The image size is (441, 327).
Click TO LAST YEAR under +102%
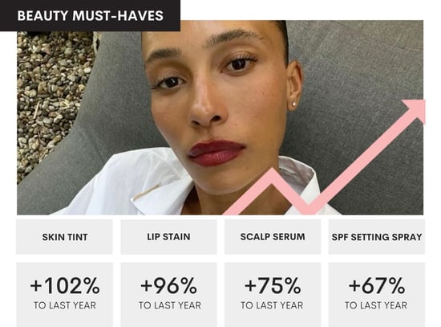coord(65,305)
